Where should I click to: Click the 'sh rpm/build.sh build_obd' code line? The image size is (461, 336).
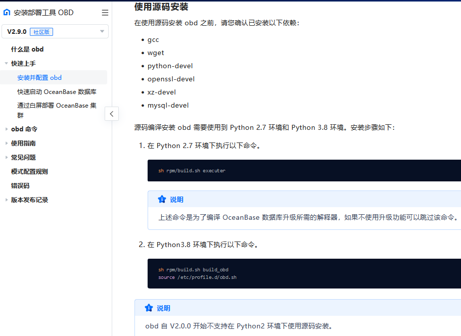pos(194,270)
